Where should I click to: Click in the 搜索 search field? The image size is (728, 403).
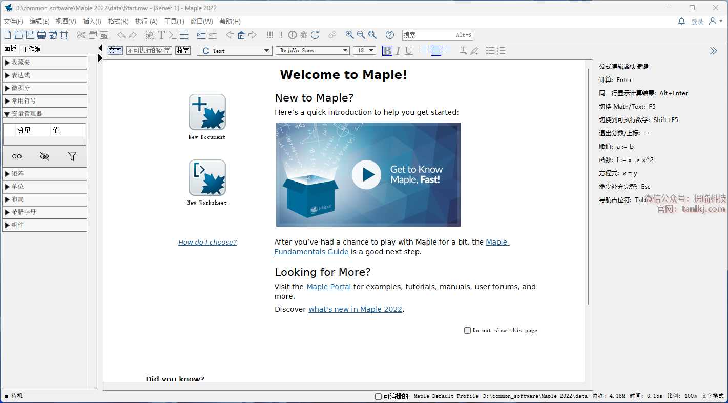[x=428, y=35]
